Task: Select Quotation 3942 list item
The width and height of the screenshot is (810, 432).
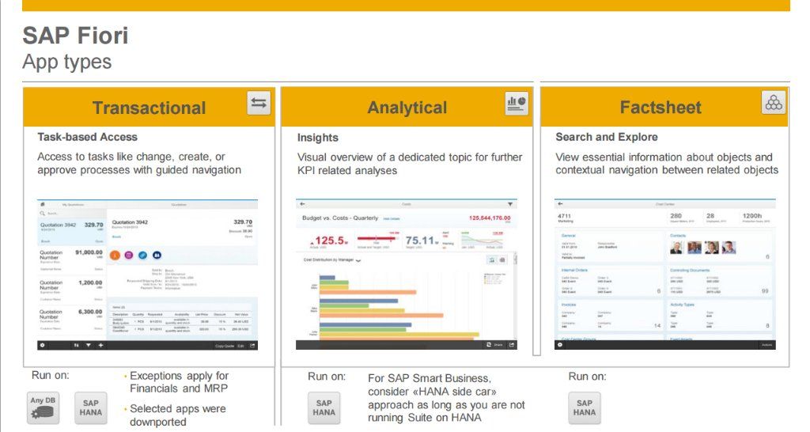Action: [x=72, y=232]
